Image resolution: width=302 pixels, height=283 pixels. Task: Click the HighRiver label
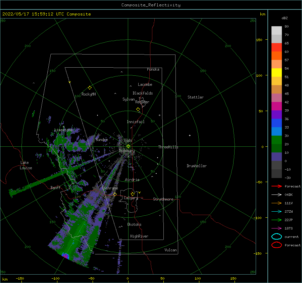pyautogui.click(x=139, y=236)
